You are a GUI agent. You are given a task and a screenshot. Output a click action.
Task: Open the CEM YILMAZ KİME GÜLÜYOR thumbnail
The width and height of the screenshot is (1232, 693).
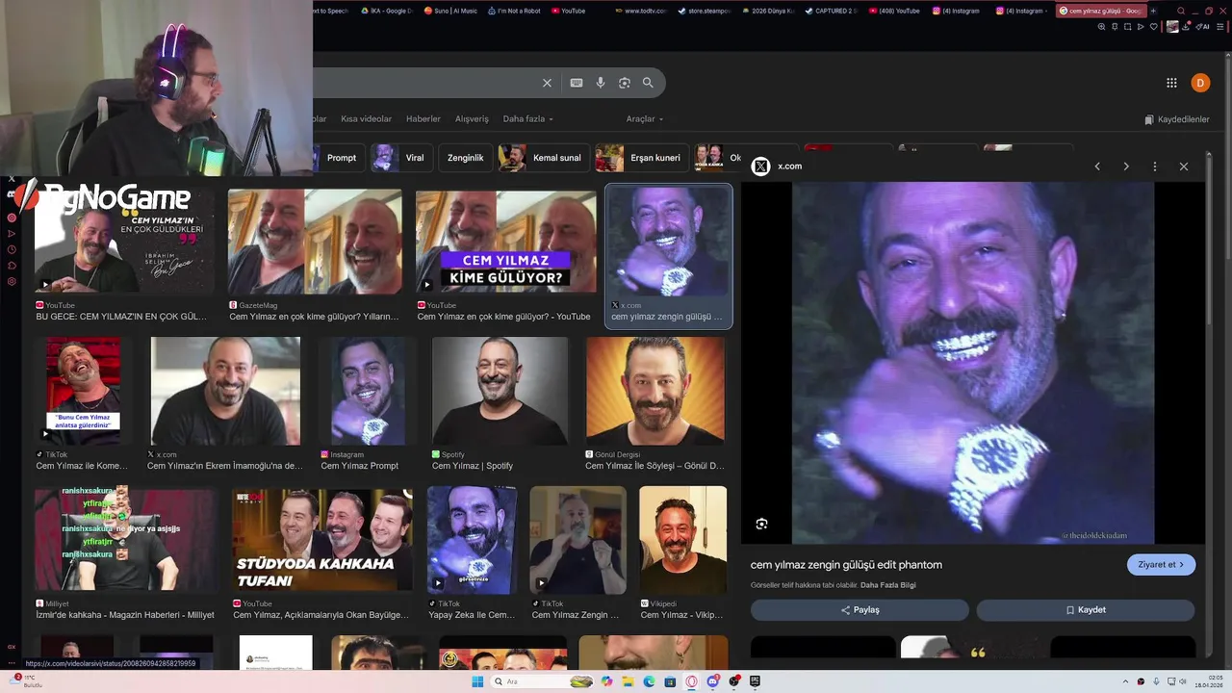pyautogui.click(x=506, y=242)
